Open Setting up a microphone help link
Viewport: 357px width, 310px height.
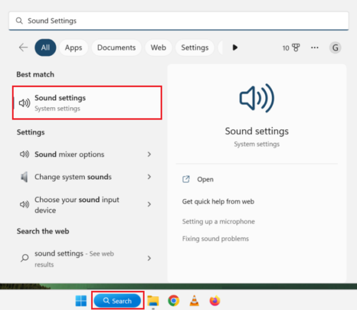[218, 221]
